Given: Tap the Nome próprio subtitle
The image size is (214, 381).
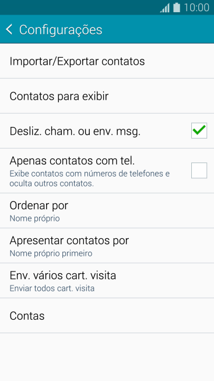Looking at the screenshot, I should [34, 218].
